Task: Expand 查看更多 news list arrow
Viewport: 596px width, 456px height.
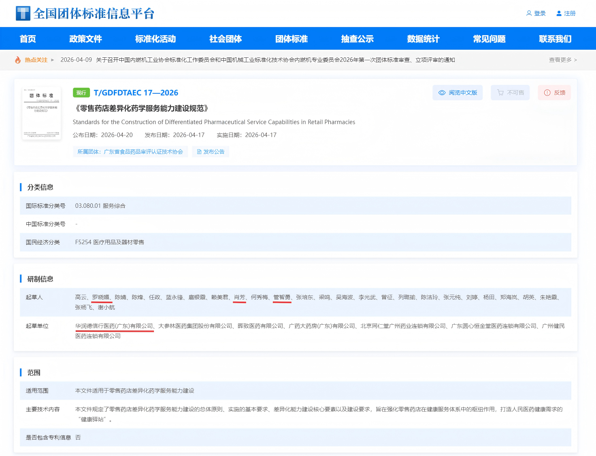Action: [575, 60]
